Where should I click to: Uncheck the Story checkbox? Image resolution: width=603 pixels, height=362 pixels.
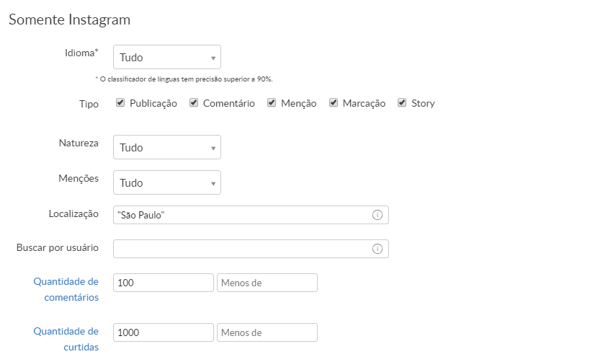pos(402,103)
